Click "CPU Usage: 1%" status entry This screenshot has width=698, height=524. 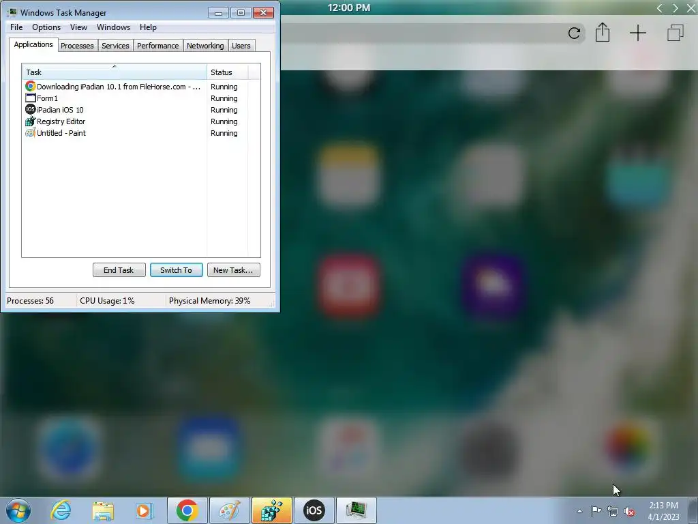[x=107, y=301]
